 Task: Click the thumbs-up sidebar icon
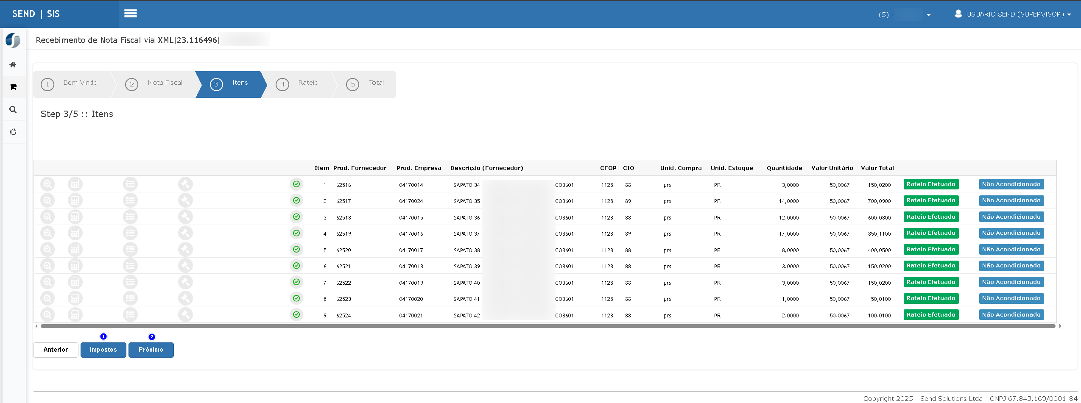click(x=13, y=132)
